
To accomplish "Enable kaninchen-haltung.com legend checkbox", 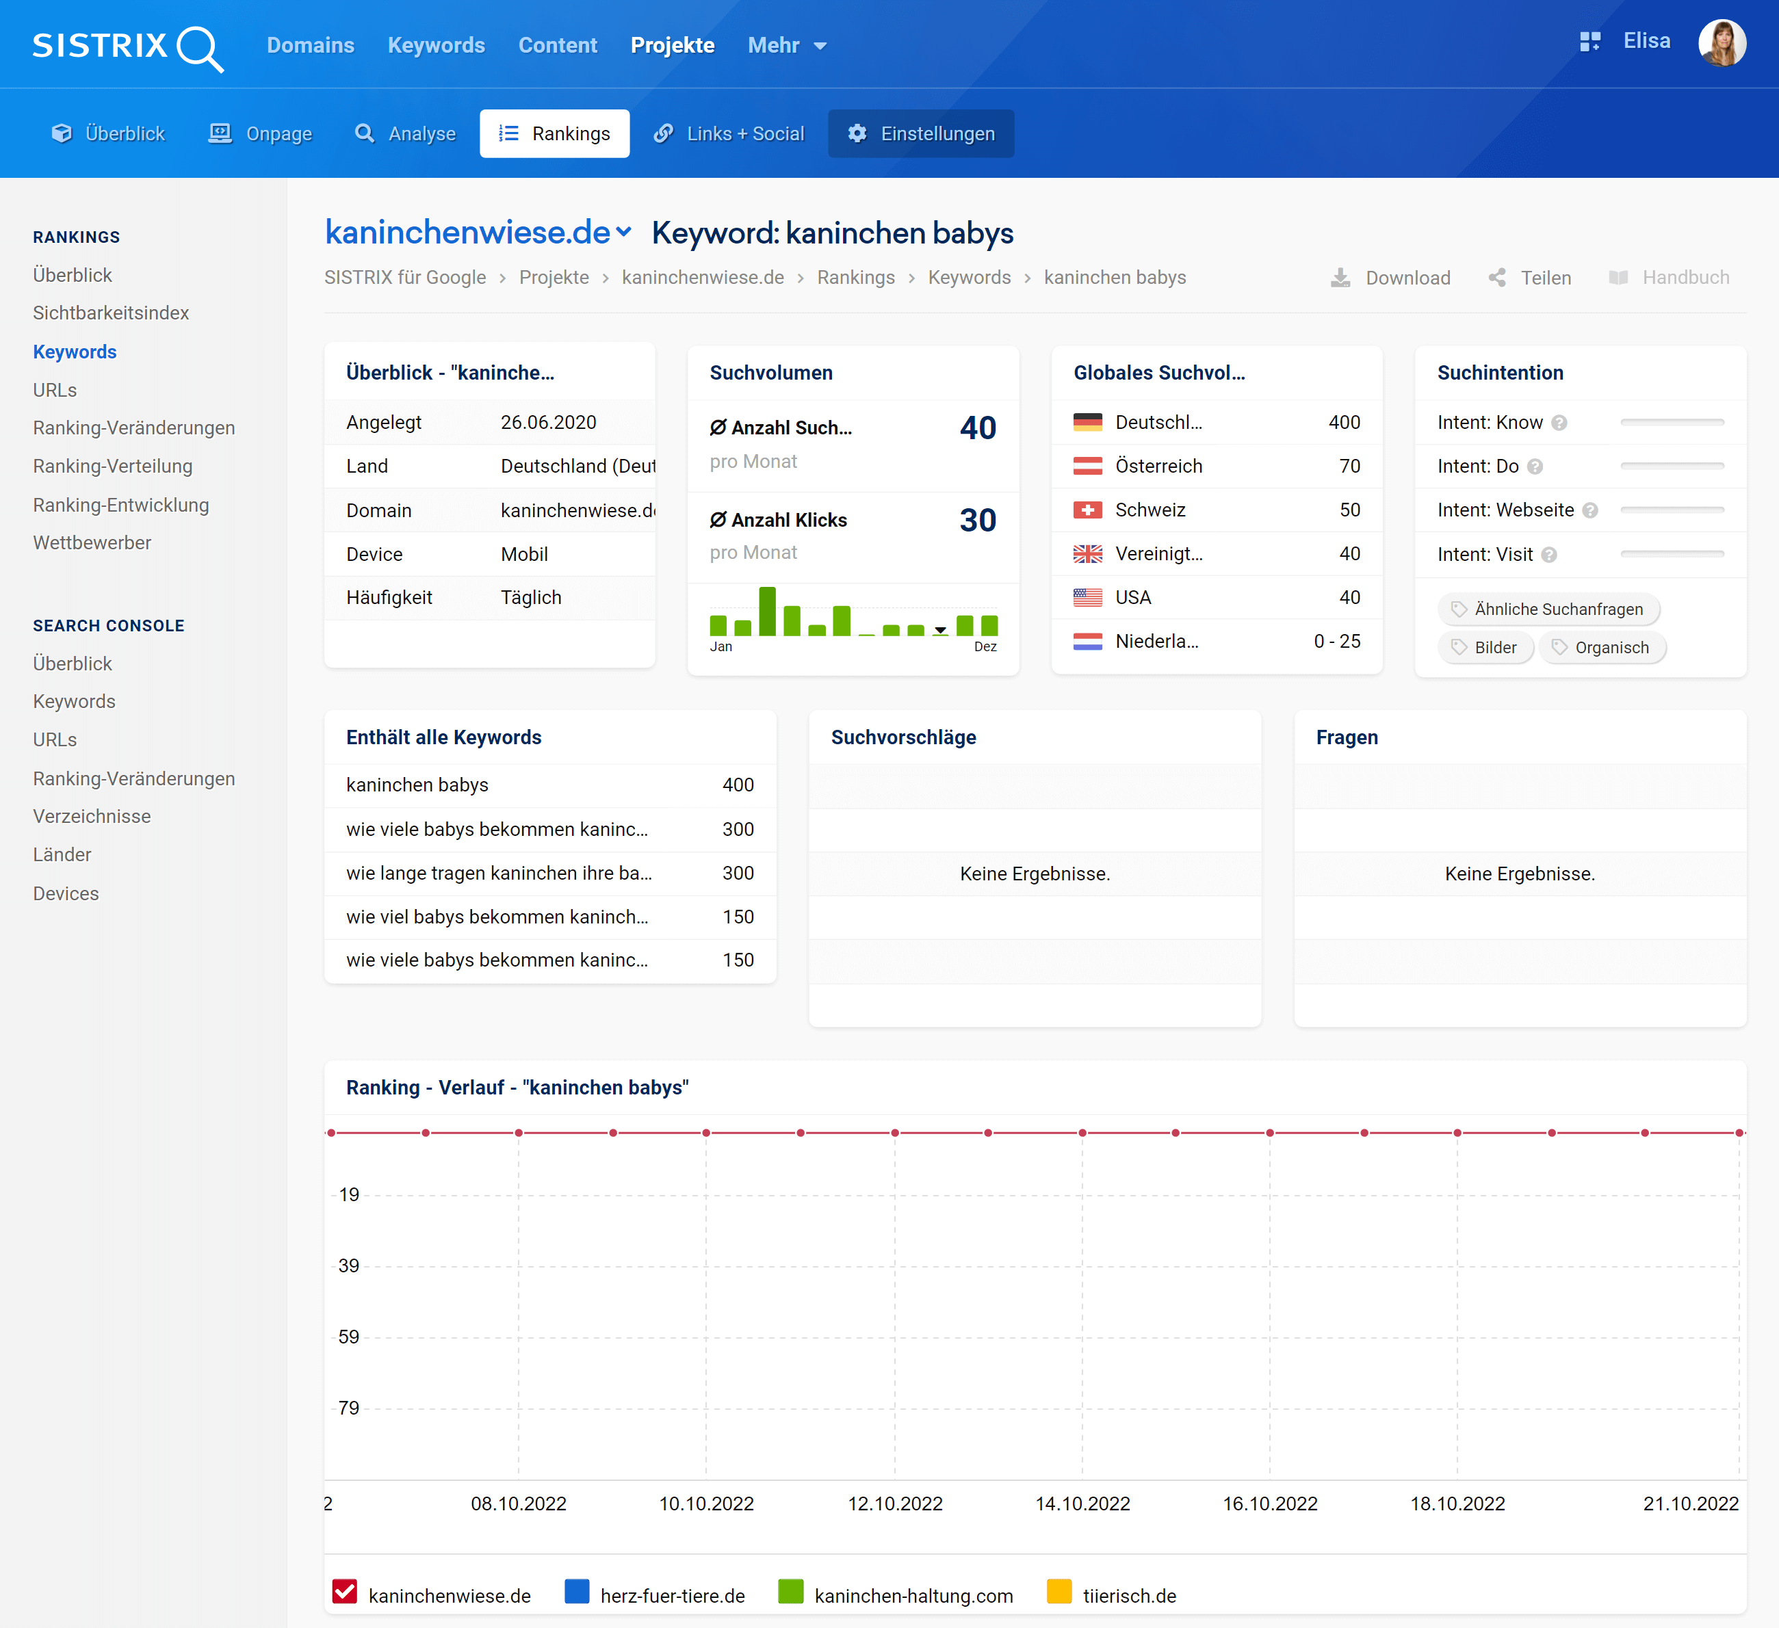I will [791, 1592].
